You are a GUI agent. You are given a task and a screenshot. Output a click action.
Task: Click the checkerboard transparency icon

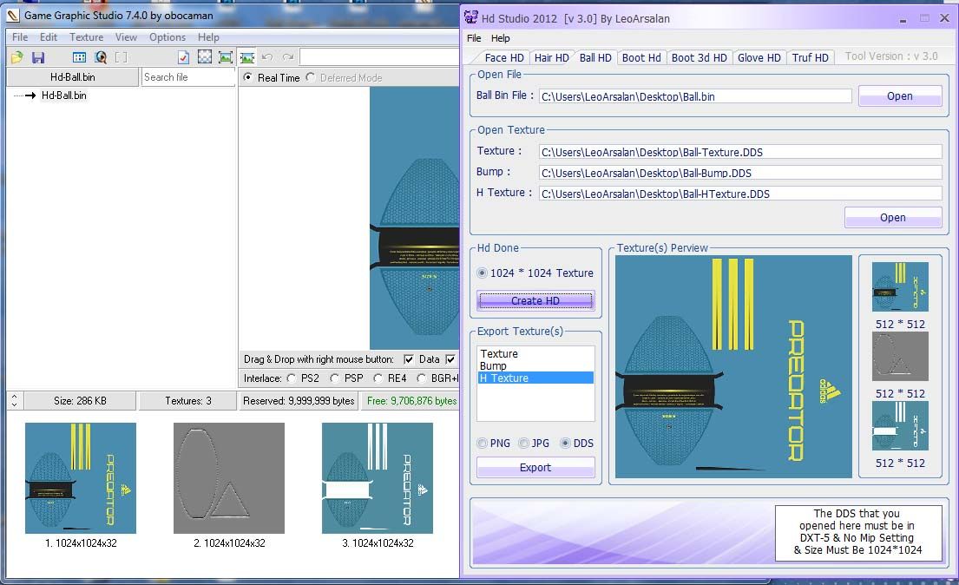click(205, 57)
